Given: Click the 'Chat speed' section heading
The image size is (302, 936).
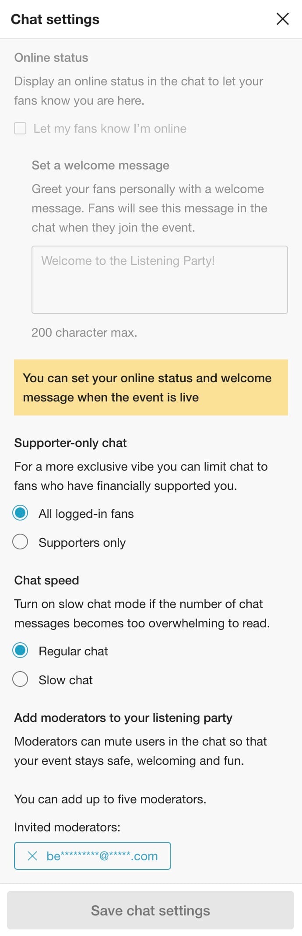Looking at the screenshot, I should click(46, 580).
